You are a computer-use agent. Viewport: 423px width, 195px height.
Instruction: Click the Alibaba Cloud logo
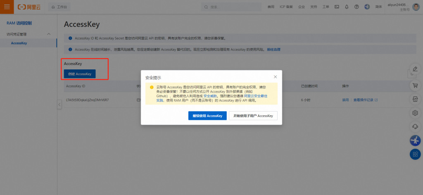coord(29,7)
